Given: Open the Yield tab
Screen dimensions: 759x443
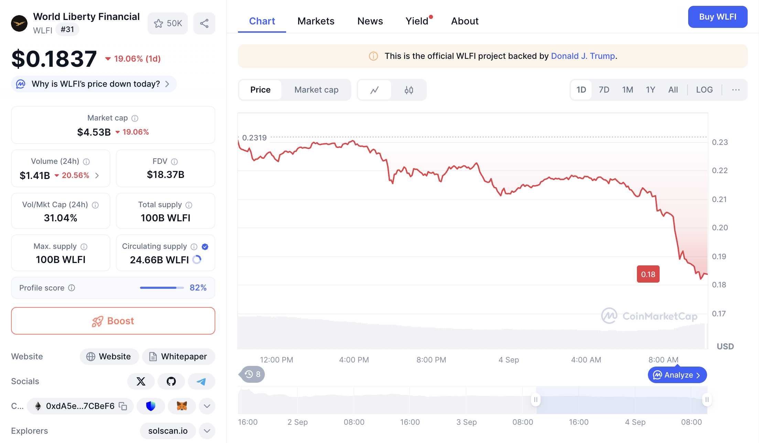Looking at the screenshot, I should point(417,21).
